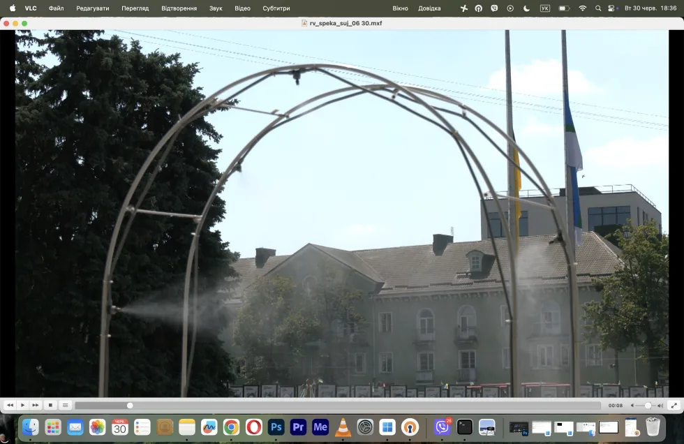
Task: Click the rewind button in VLC controls
Action: coord(10,405)
